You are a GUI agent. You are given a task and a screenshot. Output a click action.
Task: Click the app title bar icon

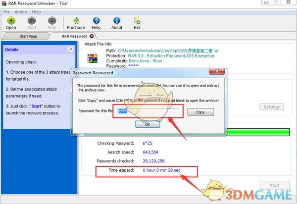pos(4,3)
